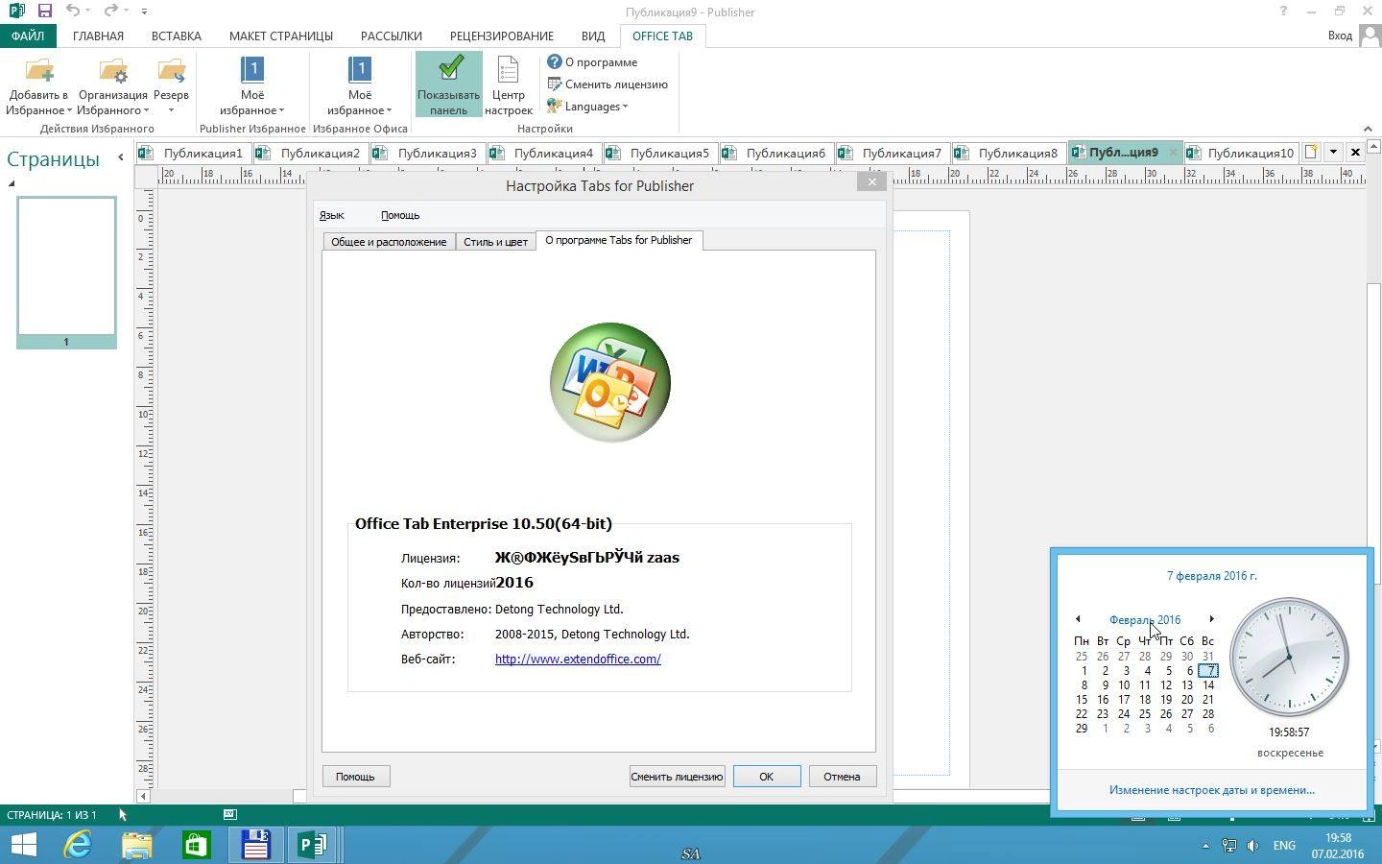Select О программе Tabs for Publisher tab
Screen dimensions: 1382x864
(x=619, y=240)
